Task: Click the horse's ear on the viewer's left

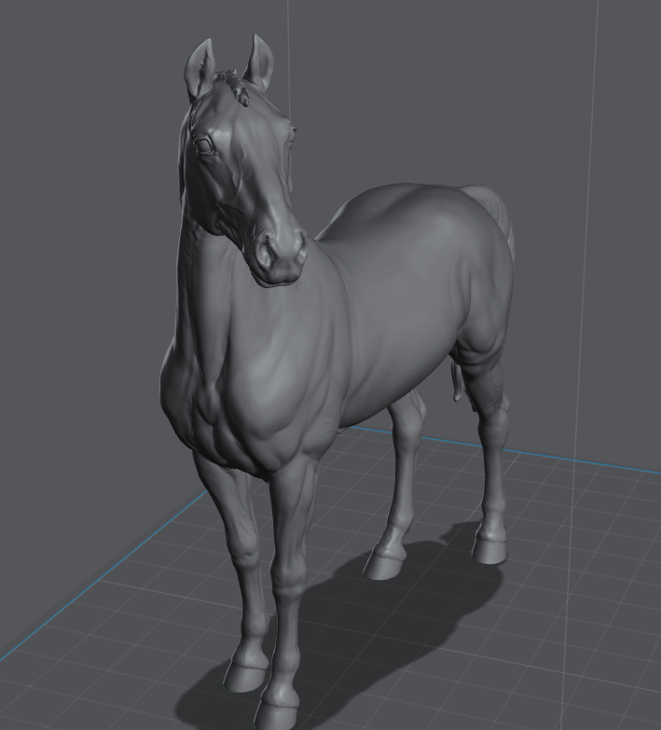Action: 199,69
